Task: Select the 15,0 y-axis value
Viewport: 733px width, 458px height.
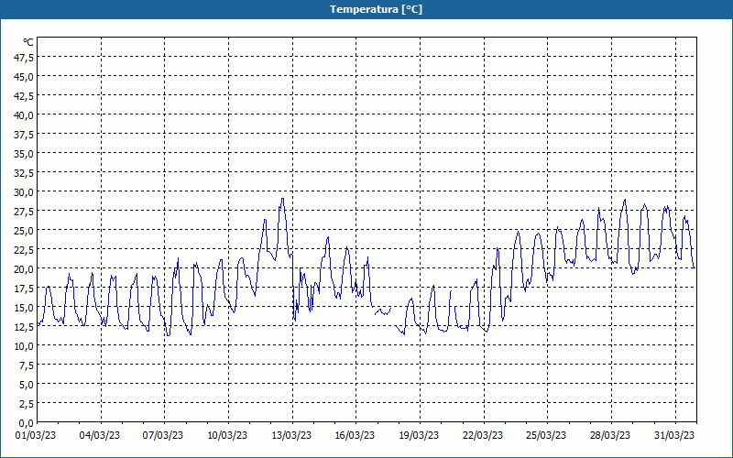Action: [25, 308]
